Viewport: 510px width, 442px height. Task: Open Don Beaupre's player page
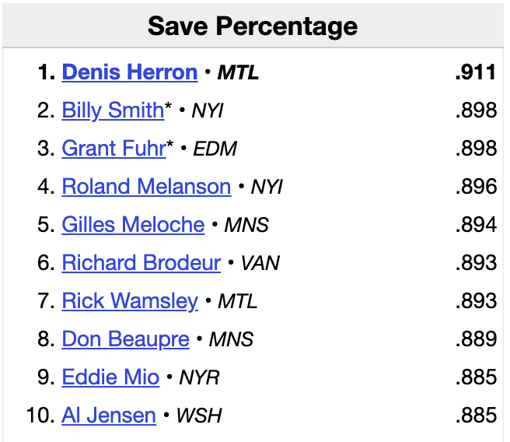(125, 339)
